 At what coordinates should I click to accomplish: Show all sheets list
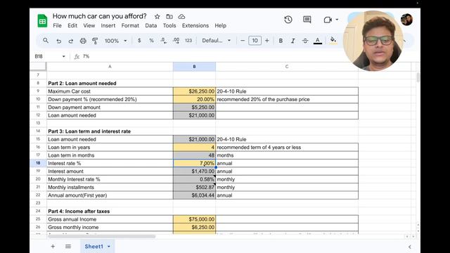[68, 247]
